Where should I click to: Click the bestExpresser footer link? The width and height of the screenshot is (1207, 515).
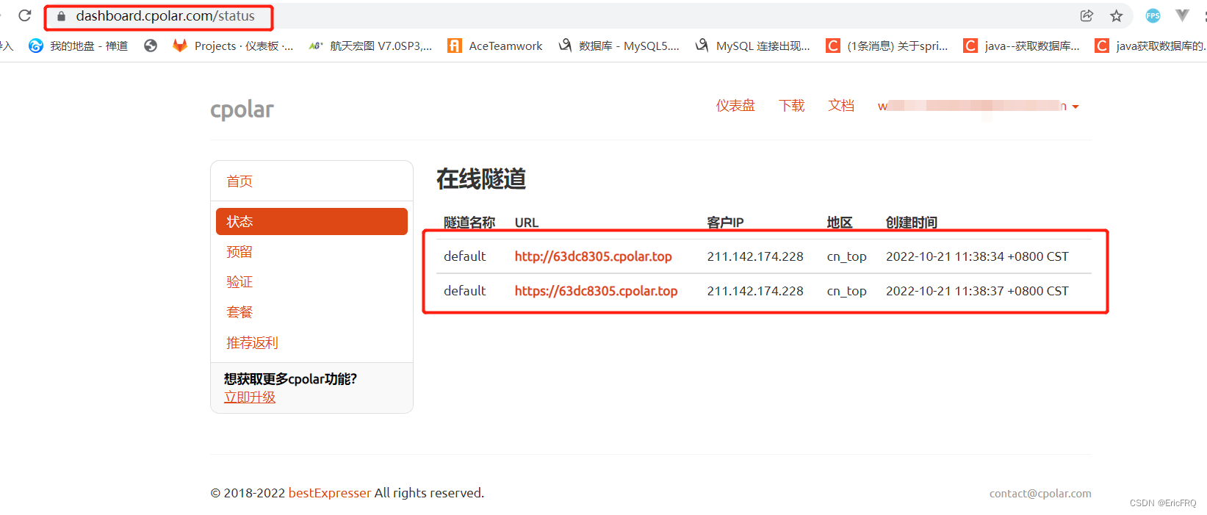click(330, 493)
